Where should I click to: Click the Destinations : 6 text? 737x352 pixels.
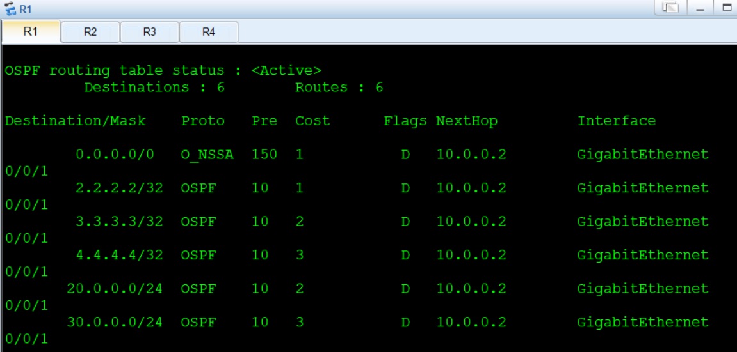point(154,87)
